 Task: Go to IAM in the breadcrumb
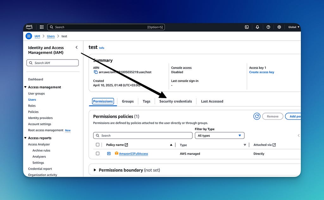(x=37, y=36)
